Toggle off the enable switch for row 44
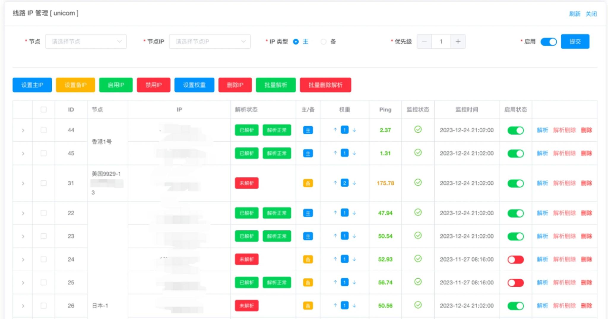The width and height of the screenshot is (608, 319). coord(515,130)
